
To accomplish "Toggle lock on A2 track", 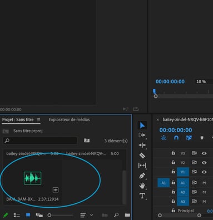I will point(173,192).
